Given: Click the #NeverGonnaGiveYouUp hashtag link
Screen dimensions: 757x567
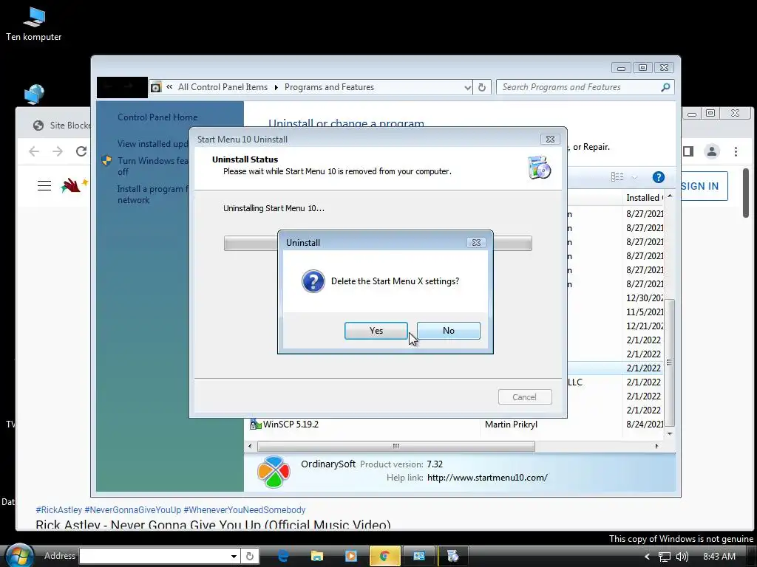Looking at the screenshot, I should coord(133,509).
